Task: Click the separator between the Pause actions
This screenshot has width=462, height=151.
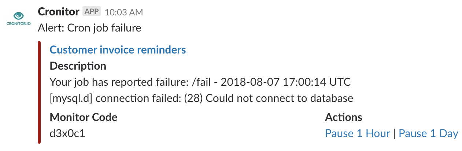Action: 394,133
